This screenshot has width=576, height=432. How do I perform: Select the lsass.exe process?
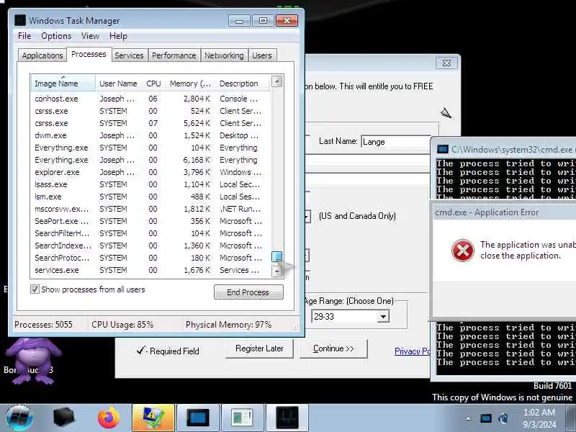(x=150, y=184)
